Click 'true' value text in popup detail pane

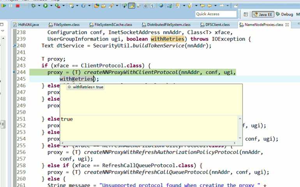[x=67, y=119]
